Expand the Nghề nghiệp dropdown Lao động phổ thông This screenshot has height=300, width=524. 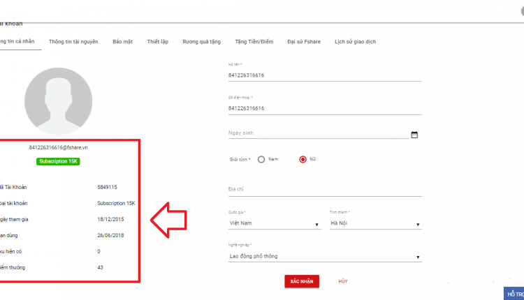pyautogui.click(x=325, y=256)
